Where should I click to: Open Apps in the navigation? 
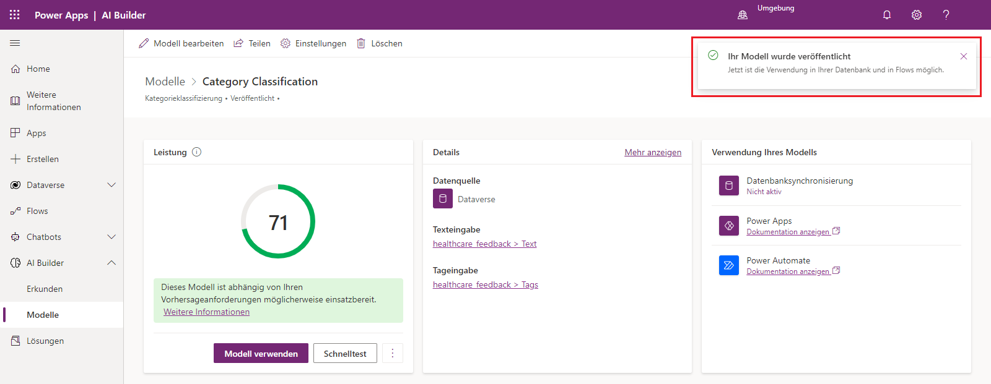click(x=62, y=133)
